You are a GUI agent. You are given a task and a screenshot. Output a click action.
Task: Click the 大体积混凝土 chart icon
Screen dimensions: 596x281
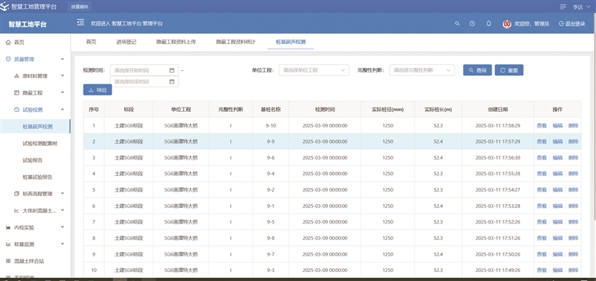point(16,211)
